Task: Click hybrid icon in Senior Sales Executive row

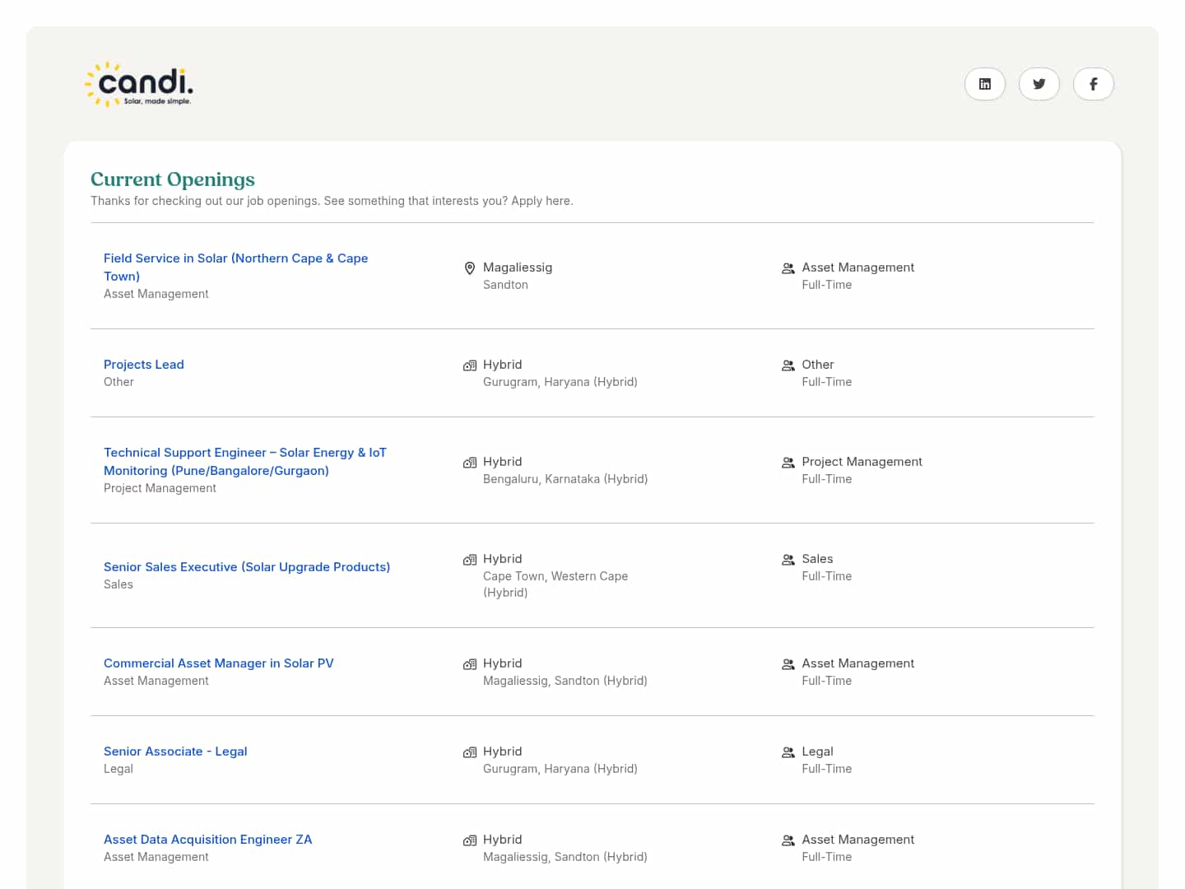Action: tap(470, 560)
